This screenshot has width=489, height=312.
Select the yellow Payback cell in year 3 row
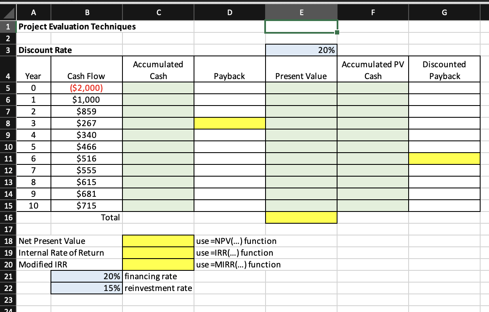coord(229,123)
